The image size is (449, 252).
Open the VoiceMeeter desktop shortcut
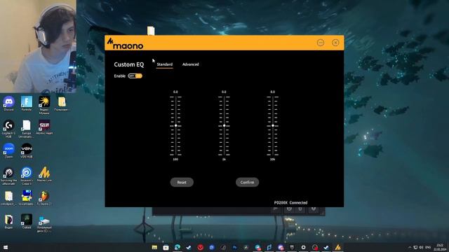27,198
